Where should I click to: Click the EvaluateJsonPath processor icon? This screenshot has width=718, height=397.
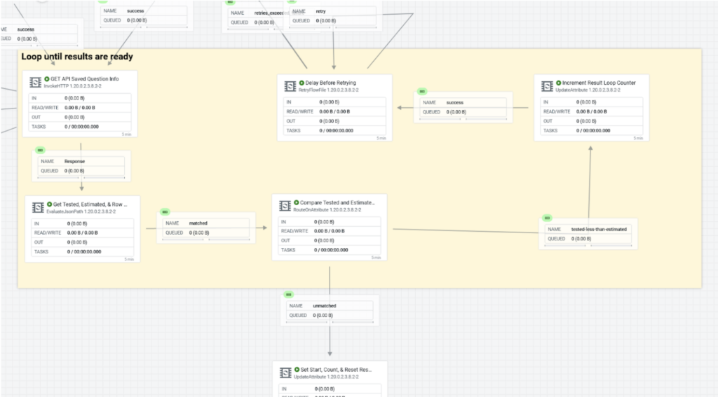tap(36, 207)
